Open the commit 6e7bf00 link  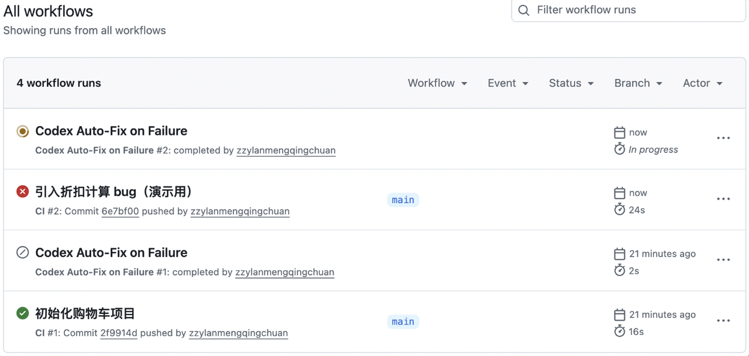pyautogui.click(x=120, y=211)
